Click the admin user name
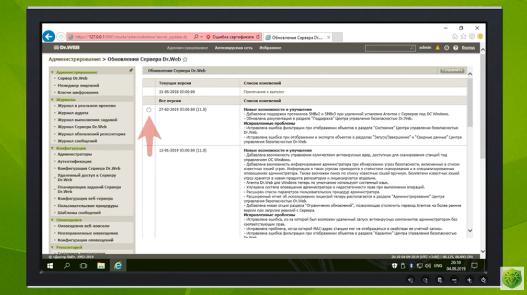This screenshot has width=527, height=295. (425, 48)
